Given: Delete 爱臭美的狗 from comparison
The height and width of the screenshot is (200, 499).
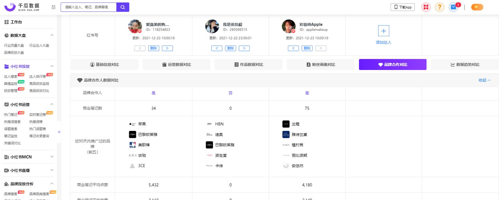Looking at the screenshot, I should [154, 48].
